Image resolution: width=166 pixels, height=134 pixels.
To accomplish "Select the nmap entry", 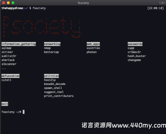I will (x=47, y=48).
